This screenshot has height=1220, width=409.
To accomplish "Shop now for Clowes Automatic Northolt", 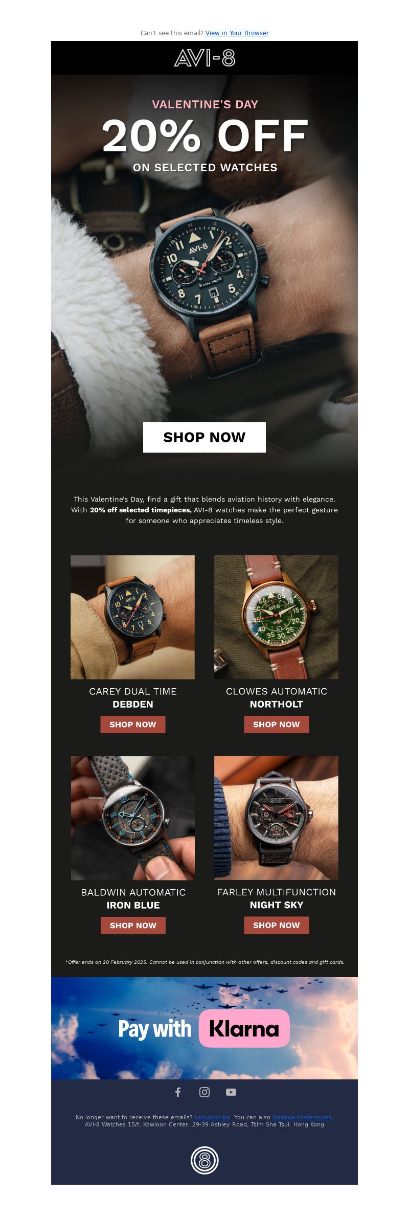I will (277, 725).
